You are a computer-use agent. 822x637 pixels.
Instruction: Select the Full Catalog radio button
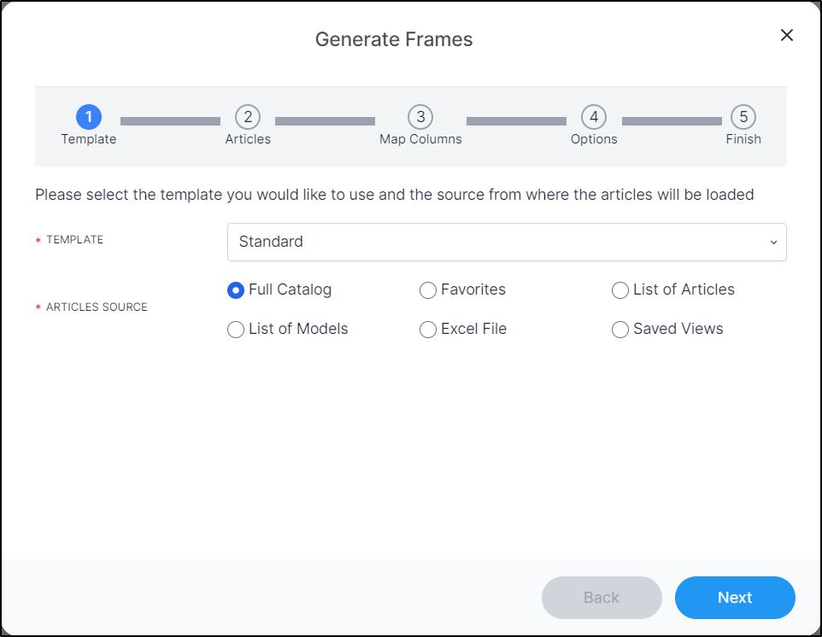(236, 290)
